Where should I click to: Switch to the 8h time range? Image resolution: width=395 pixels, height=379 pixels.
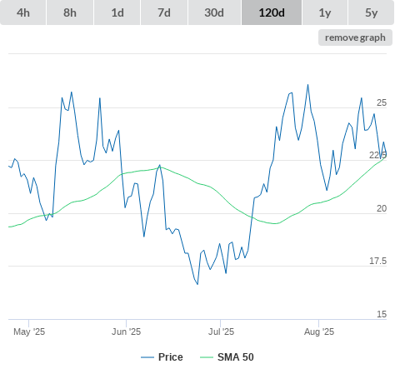70,12
